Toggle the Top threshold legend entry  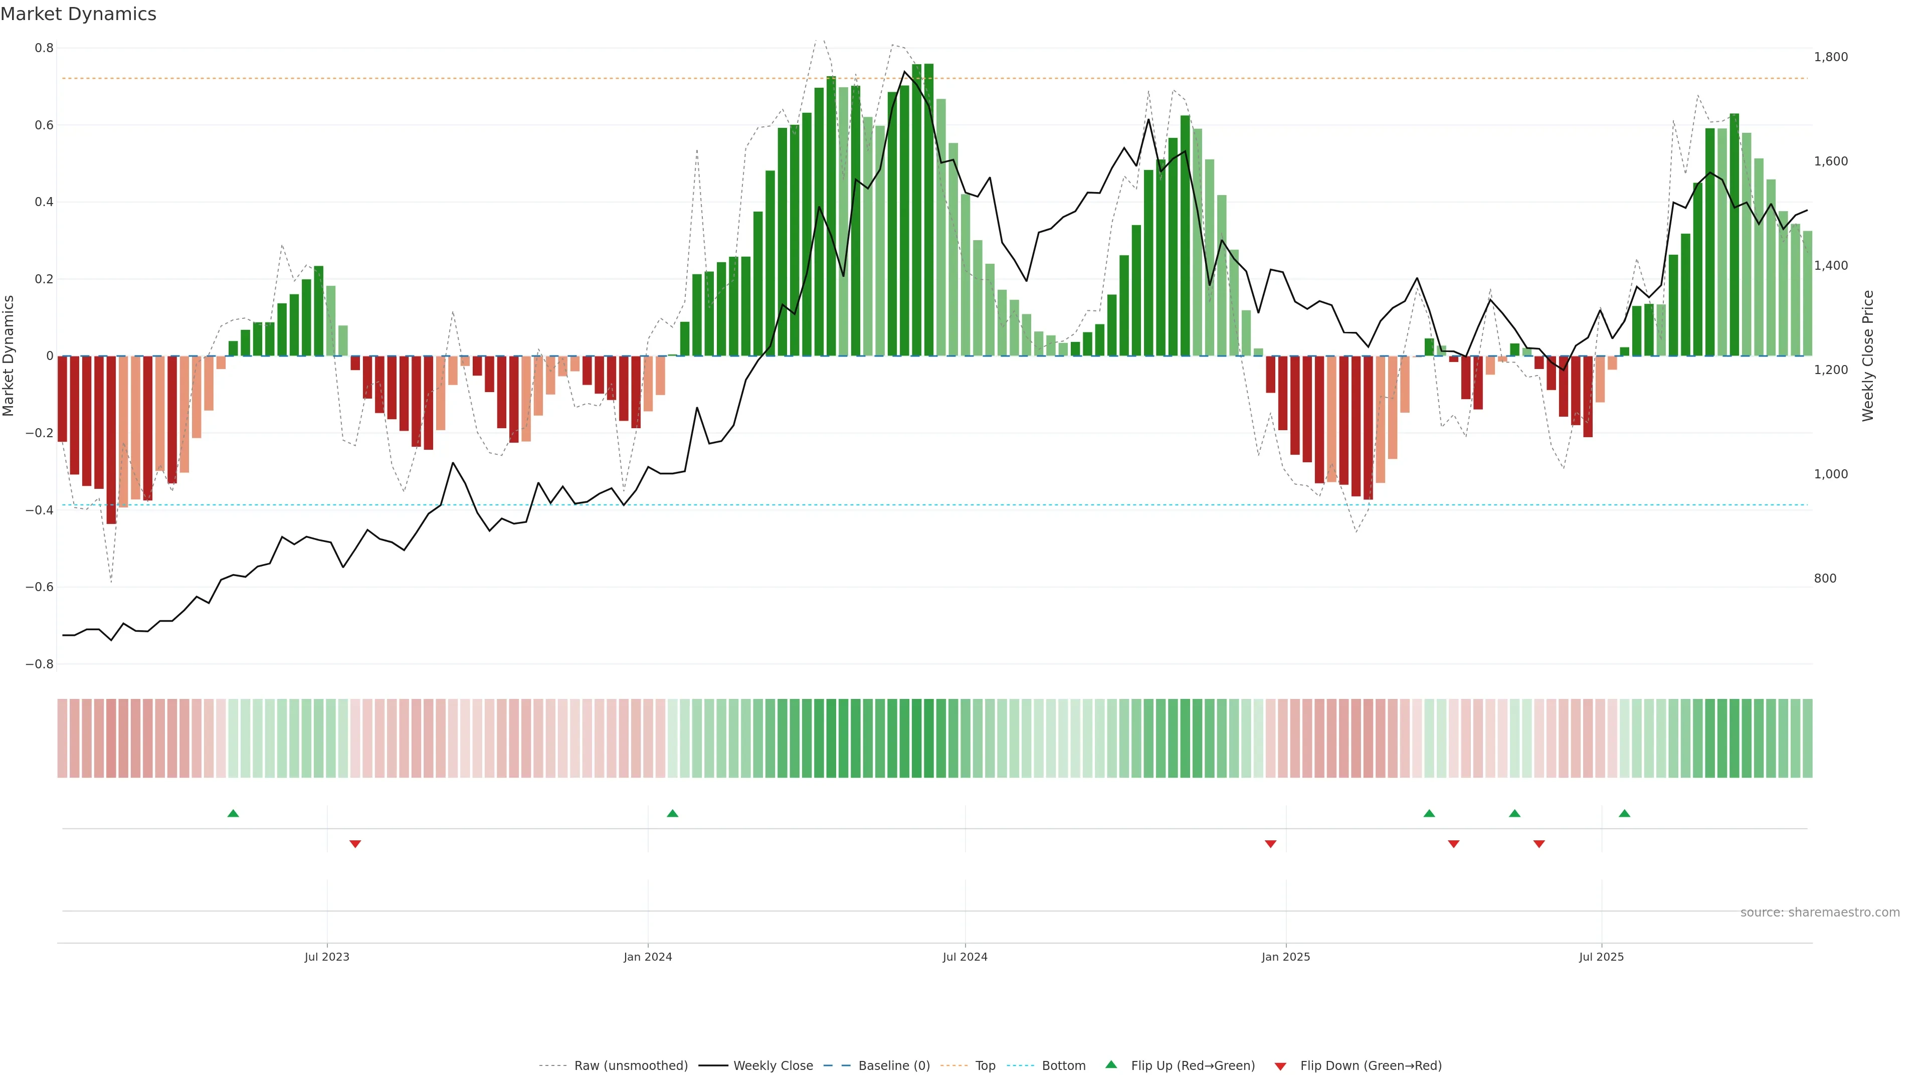985,1066
